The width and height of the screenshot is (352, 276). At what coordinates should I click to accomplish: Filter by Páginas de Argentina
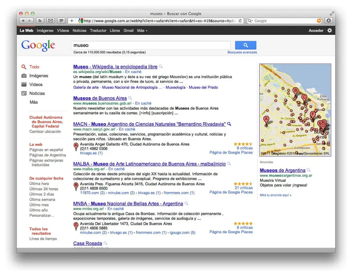tap(48, 155)
